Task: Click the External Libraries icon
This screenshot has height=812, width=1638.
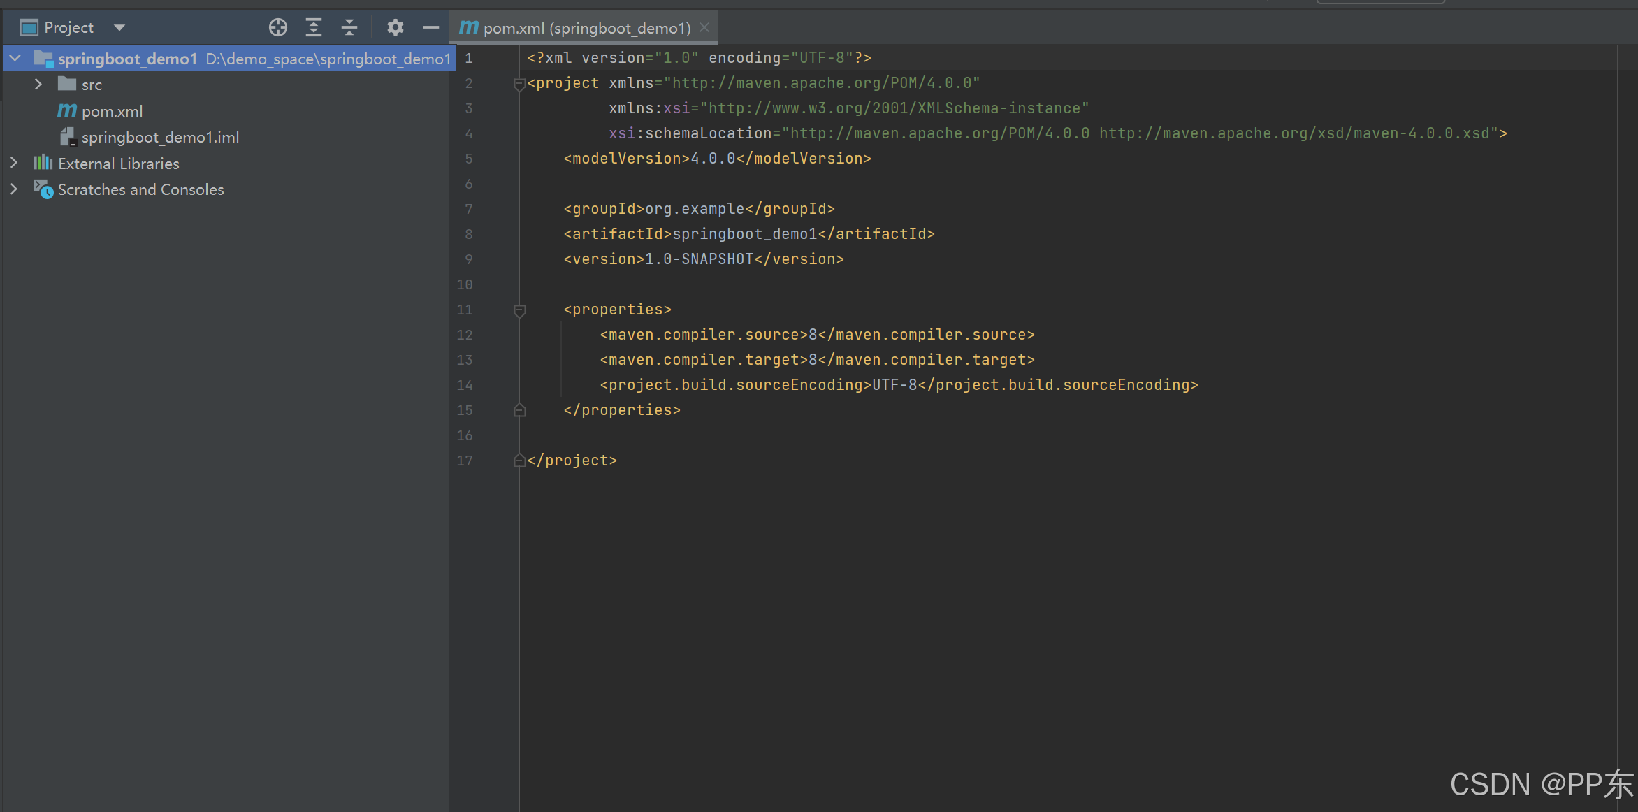Action: 43,163
